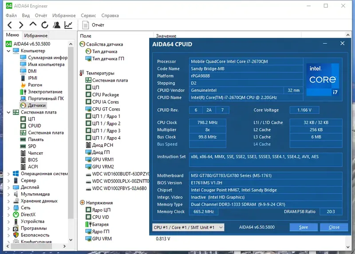
Task: Click the tree vertical scrollbar thumb
Action: click(71, 133)
